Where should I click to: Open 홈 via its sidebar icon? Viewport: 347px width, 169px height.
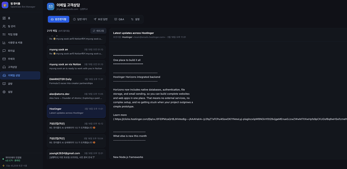click(4, 18)
